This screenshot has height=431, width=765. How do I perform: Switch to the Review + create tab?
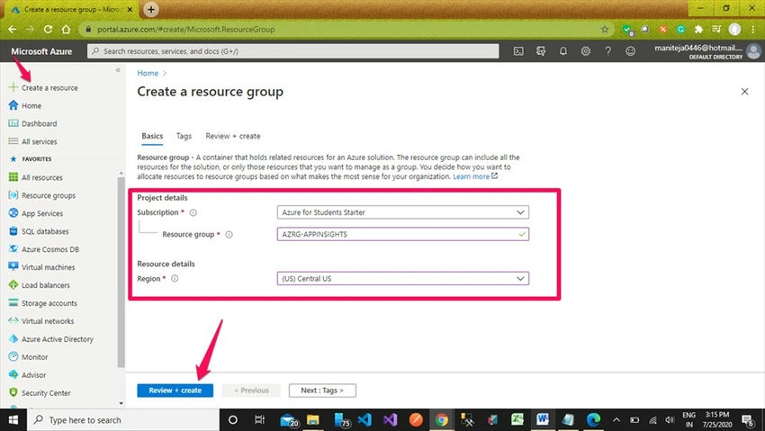point(233,136)
